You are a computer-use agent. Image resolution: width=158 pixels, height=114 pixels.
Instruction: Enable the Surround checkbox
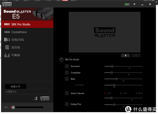pos(67,66)
